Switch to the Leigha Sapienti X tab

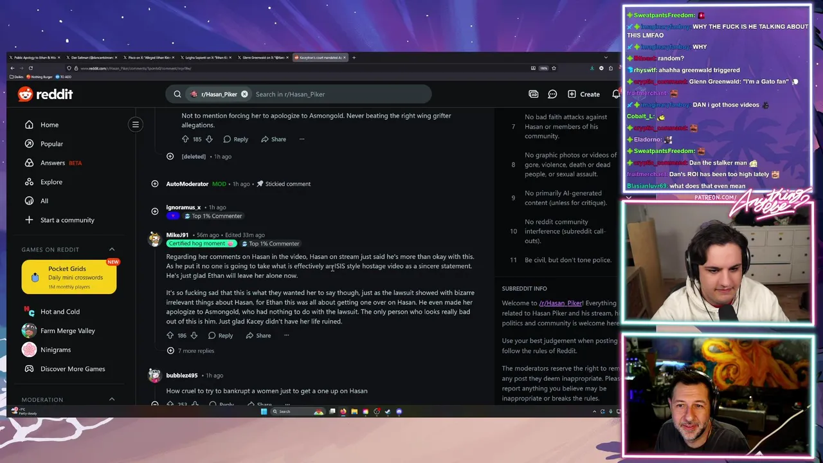click(x=204, y=57)
